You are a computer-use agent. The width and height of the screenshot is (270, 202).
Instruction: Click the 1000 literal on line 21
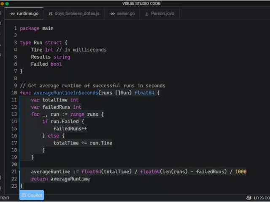[x=240, y=172]
